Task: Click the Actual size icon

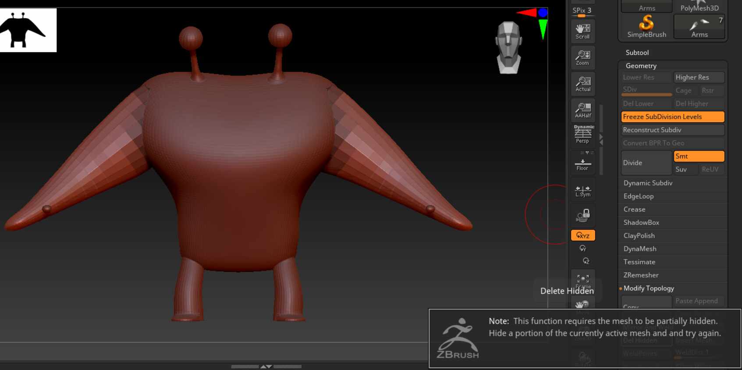Action: tap(582, 84)
